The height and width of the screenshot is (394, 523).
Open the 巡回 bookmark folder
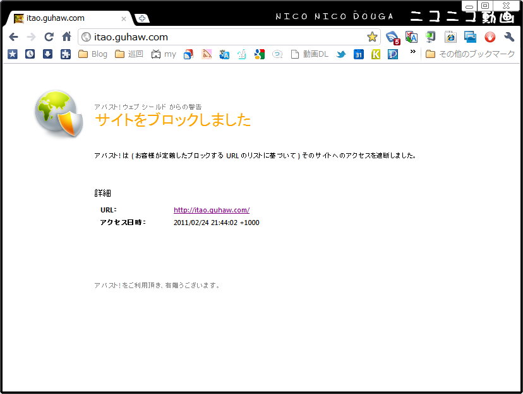pyautogui.click(x=129, y=54)
